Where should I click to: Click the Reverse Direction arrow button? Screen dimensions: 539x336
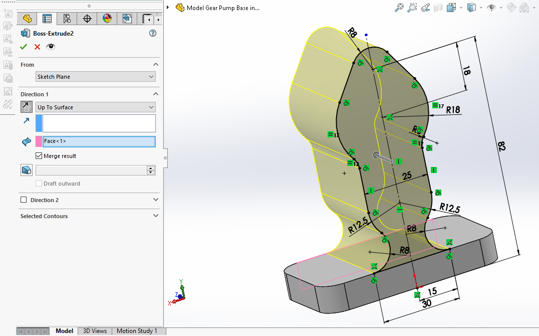pos(26,106)
